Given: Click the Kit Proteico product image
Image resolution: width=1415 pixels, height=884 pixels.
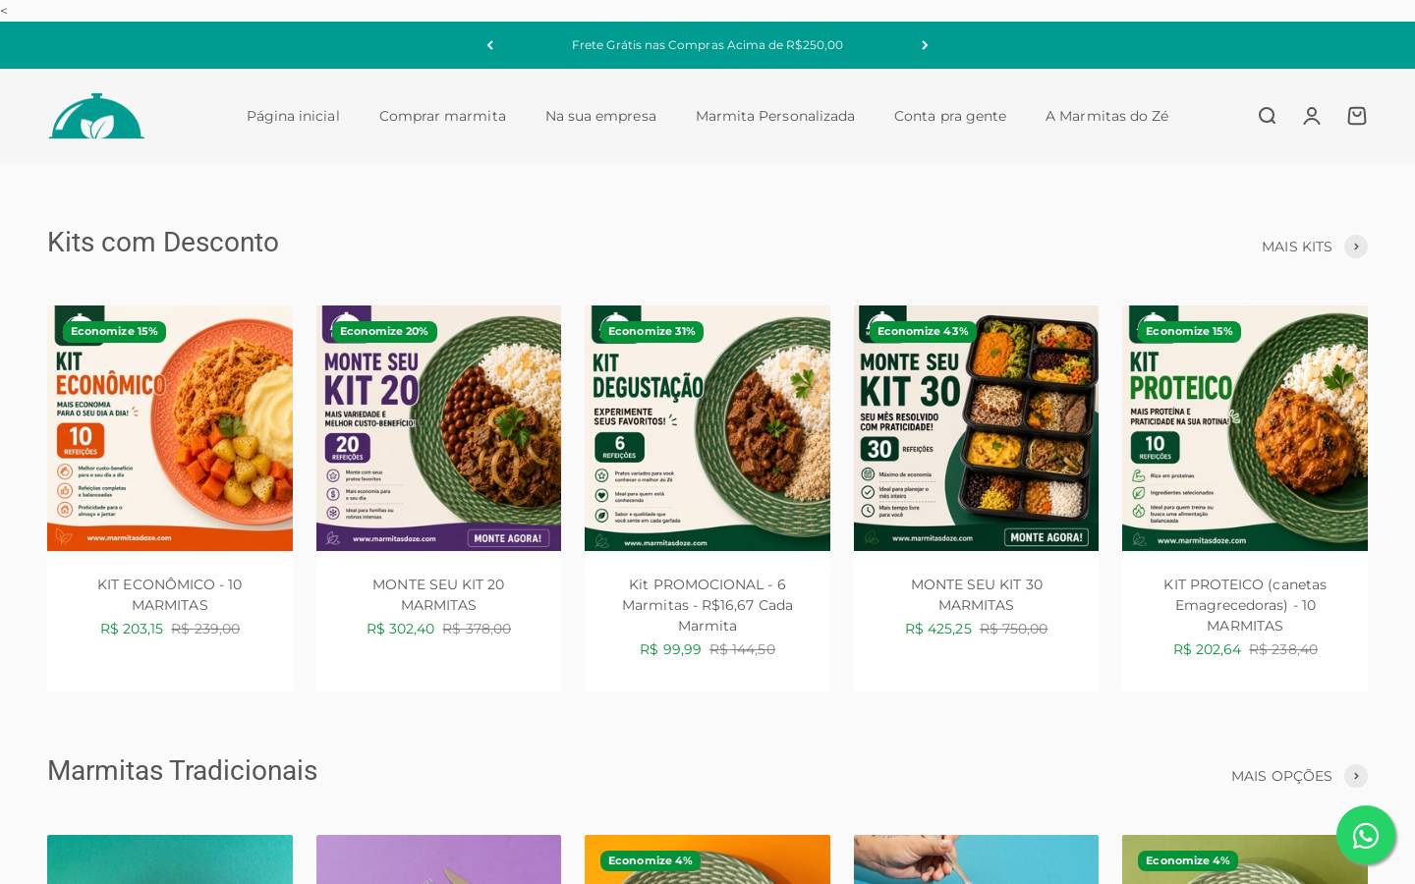Looking at the screenshot, I should coord(1245,428).
